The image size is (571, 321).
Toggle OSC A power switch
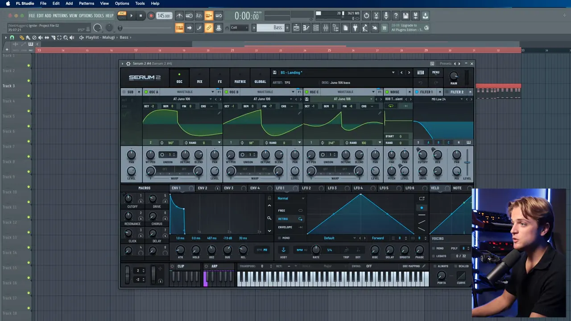[x=146, y=92]
